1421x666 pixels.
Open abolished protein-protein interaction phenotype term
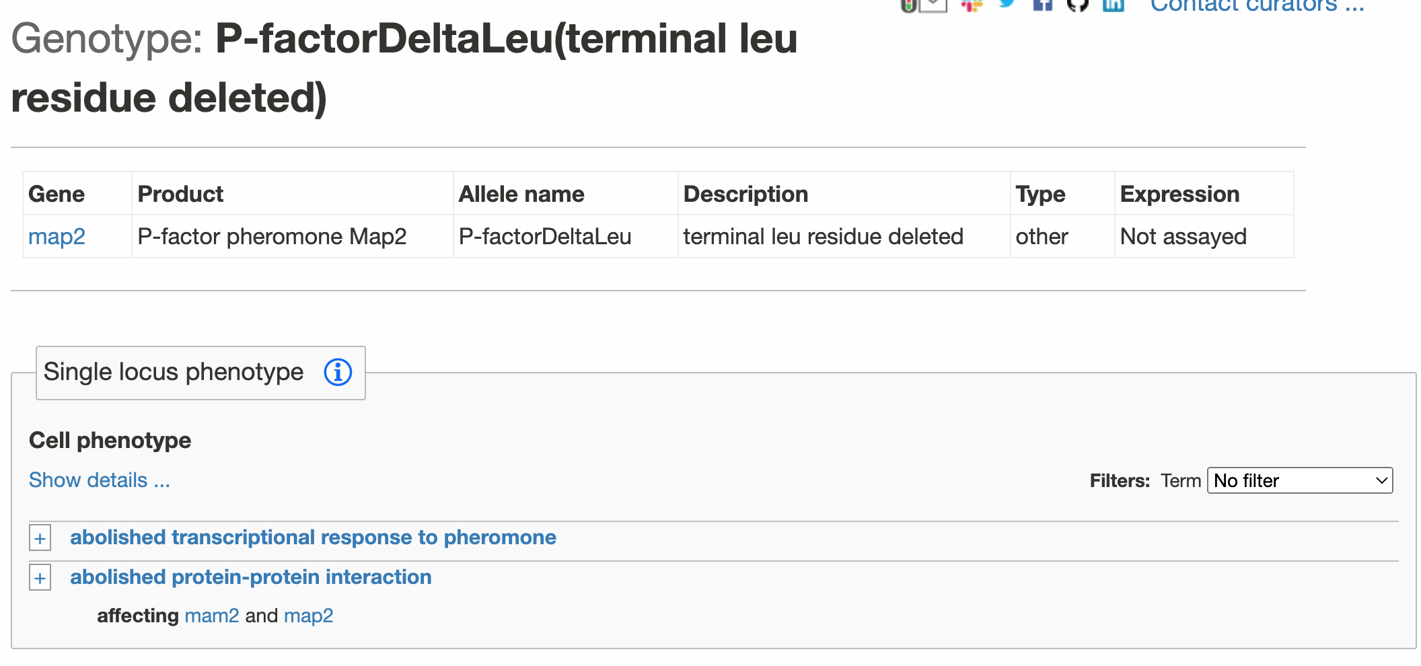pyautogui.click(x=251, y=577)
